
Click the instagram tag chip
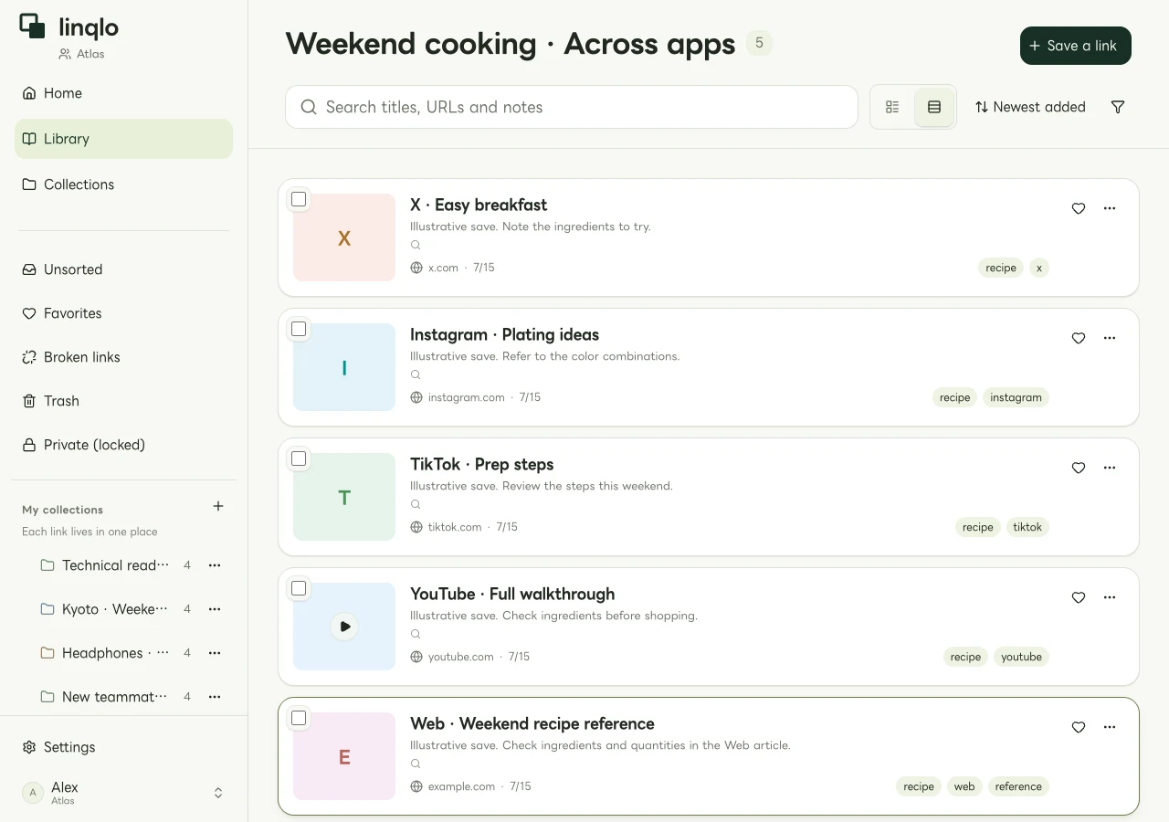click(1016, 397)
